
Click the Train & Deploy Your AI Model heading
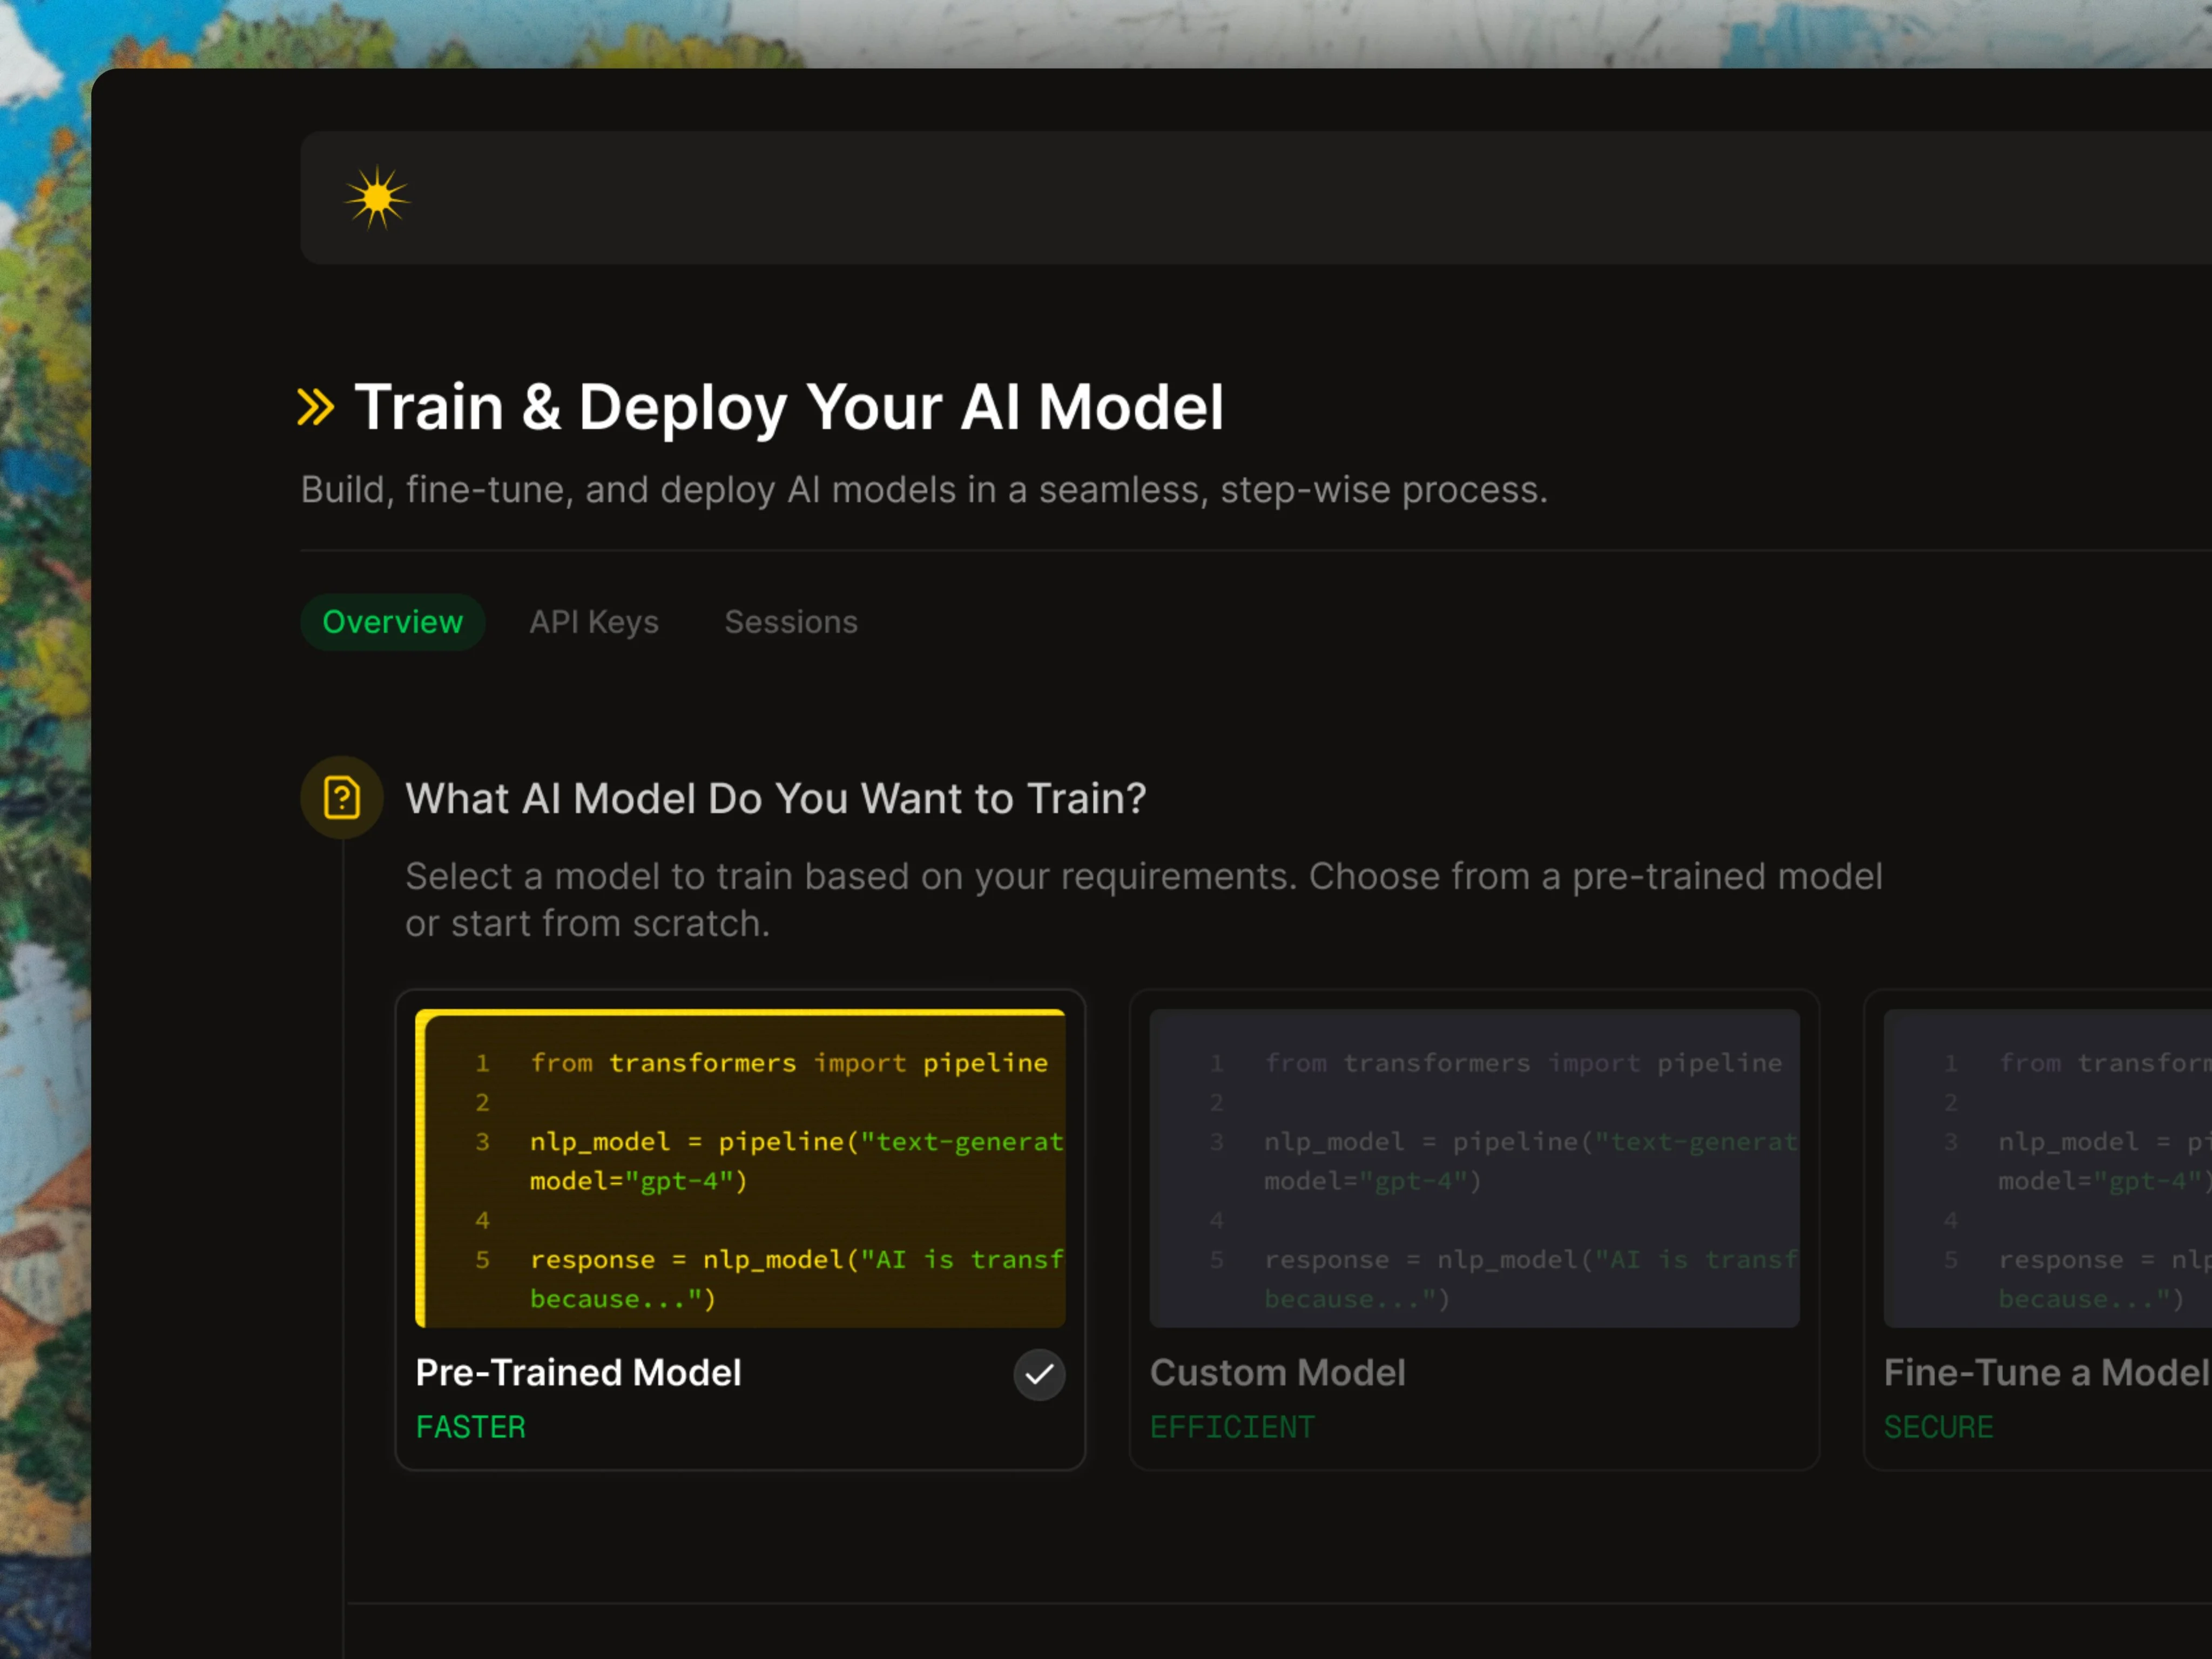click(789, 407)
